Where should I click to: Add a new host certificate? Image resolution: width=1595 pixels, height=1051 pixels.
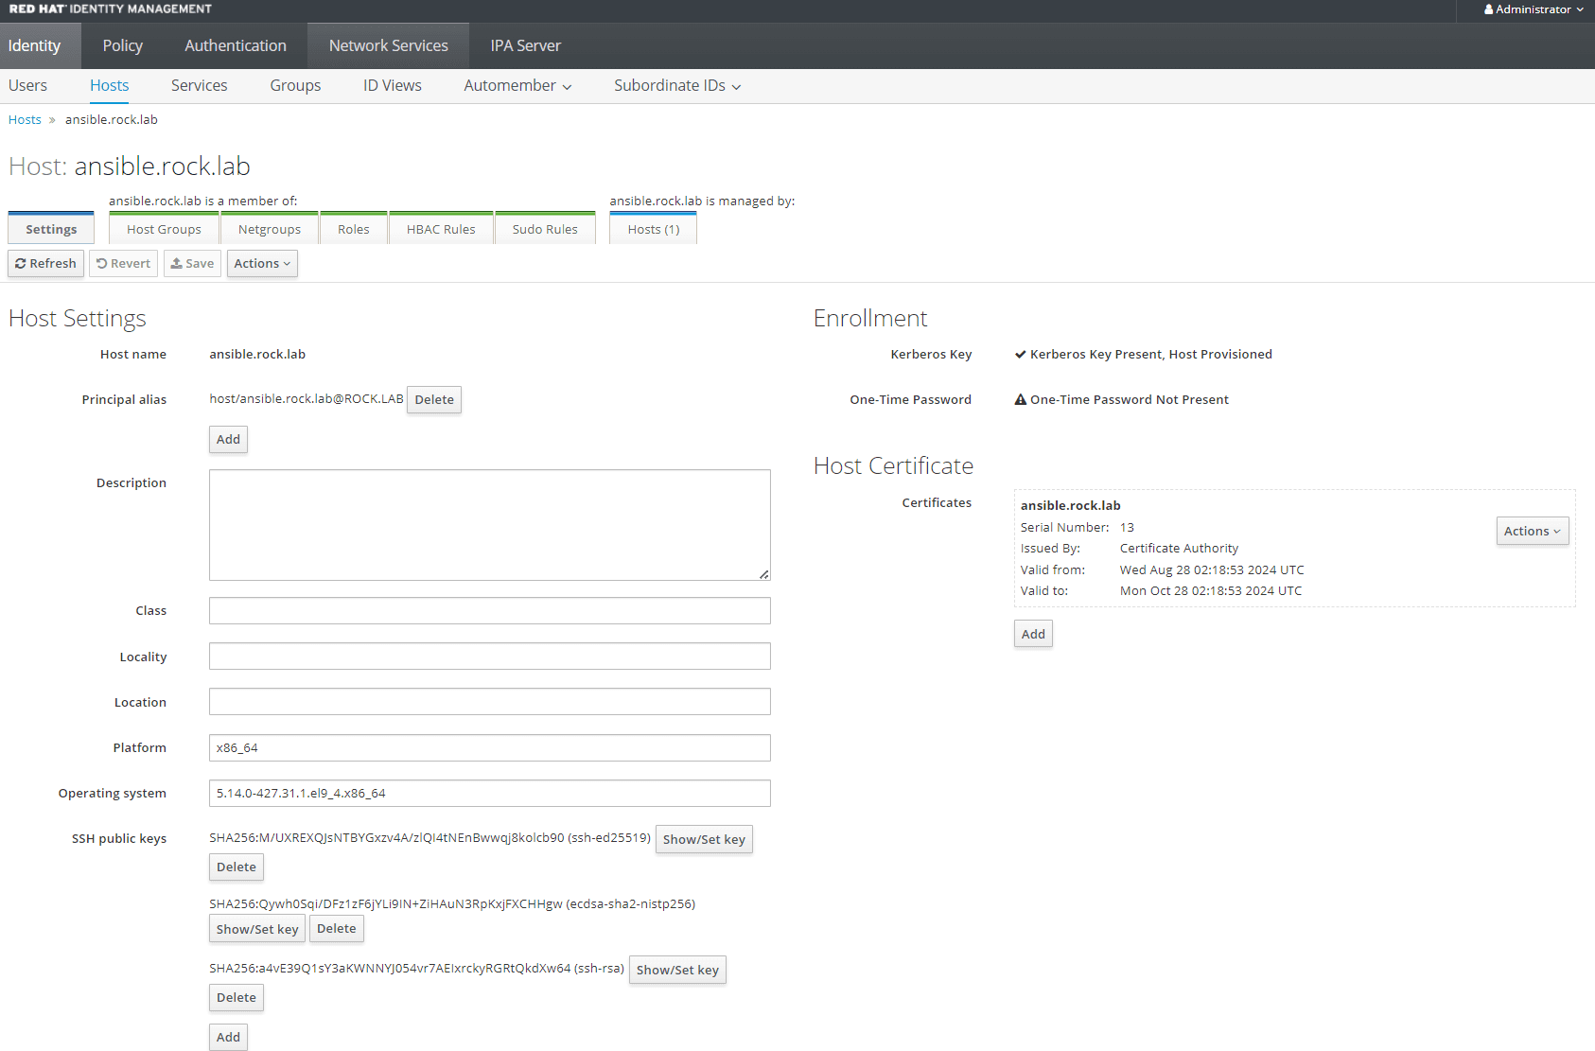coord(1033,634)
